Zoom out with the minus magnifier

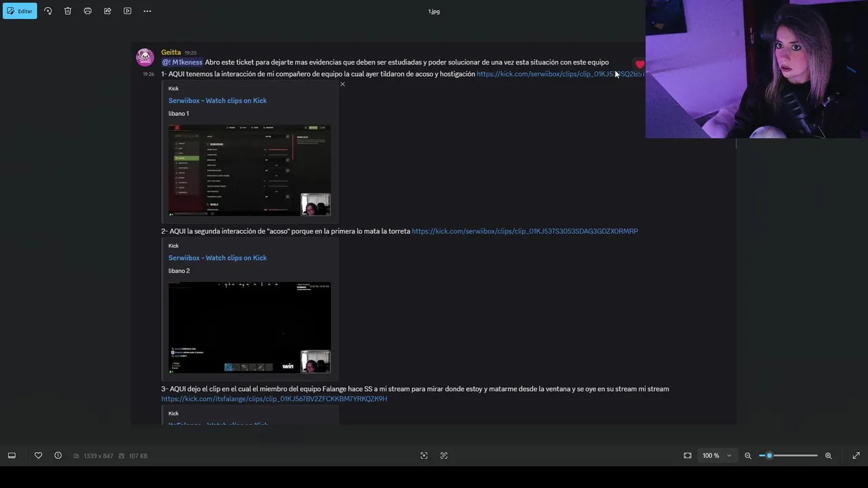(x=748, y=455)
